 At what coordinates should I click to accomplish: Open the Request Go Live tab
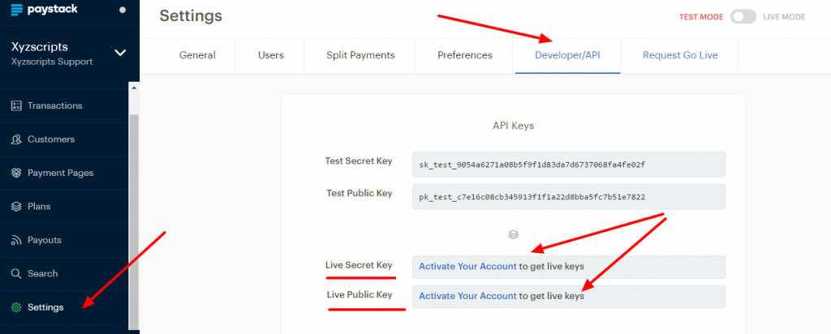click(680, 55)
